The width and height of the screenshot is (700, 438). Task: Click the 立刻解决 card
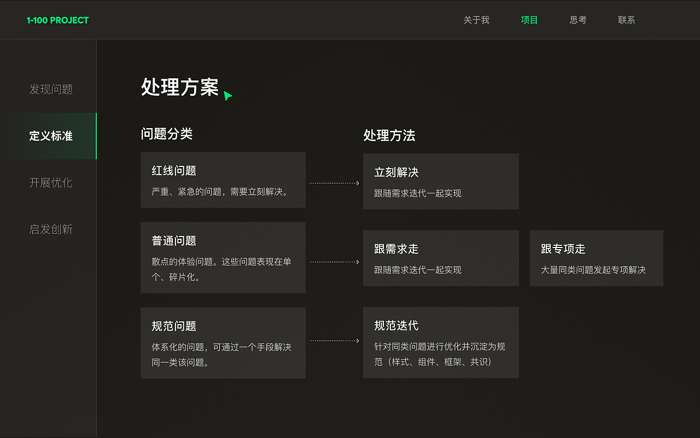tap(441, 181)
